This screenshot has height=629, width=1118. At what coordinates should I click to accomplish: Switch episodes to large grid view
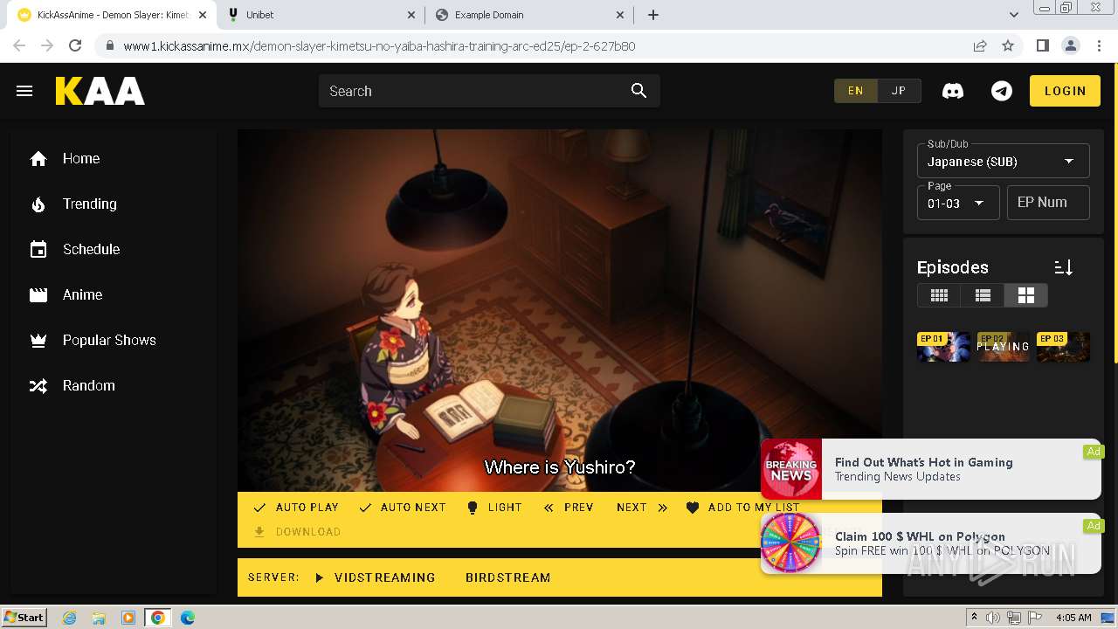1025,295
